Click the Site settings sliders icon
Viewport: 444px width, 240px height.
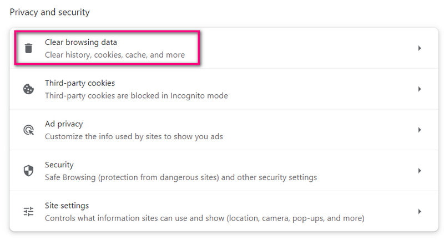coord(28,211)
